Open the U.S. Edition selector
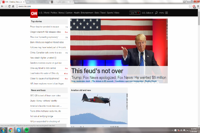 pyautogui.click(x=147, y=13)
